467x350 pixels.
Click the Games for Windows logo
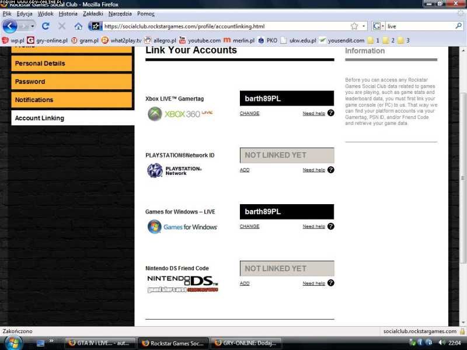click(x=182, y=227)
